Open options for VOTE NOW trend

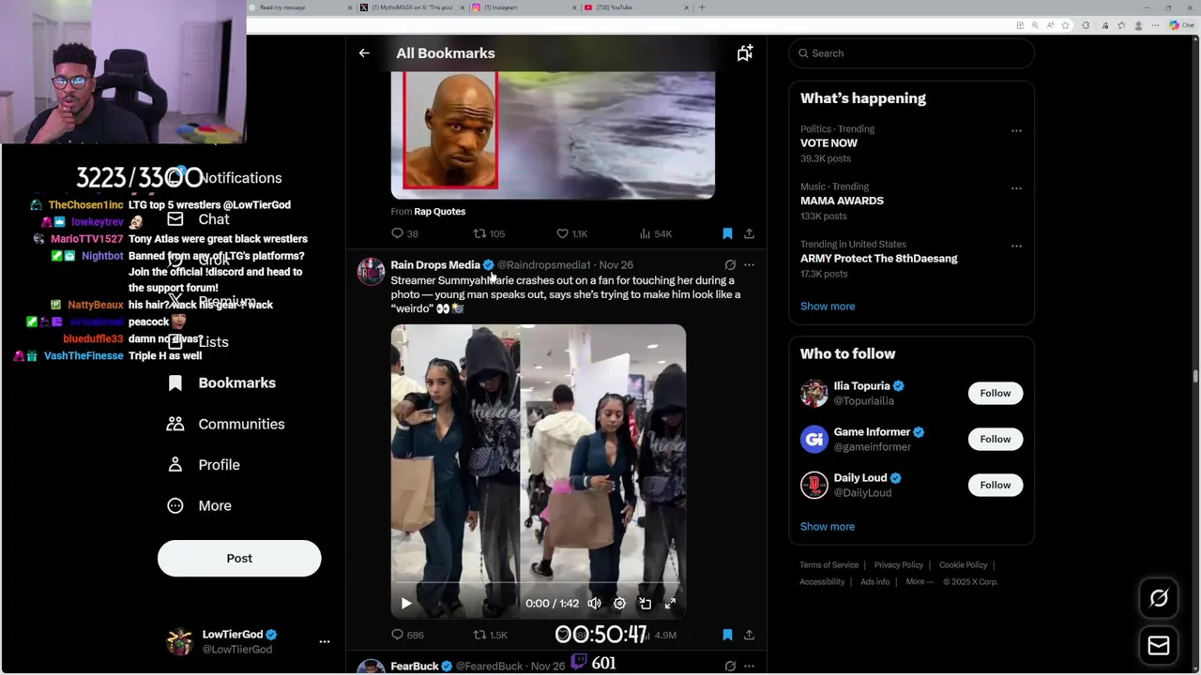[x=1016, y=131]
